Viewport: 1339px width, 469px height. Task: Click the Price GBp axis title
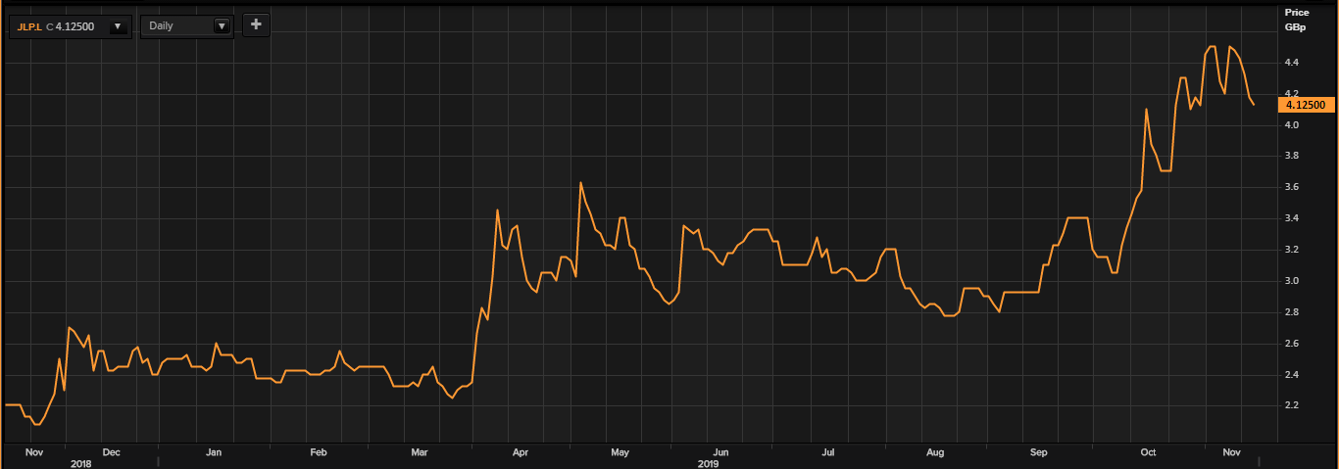(1296, 20)
